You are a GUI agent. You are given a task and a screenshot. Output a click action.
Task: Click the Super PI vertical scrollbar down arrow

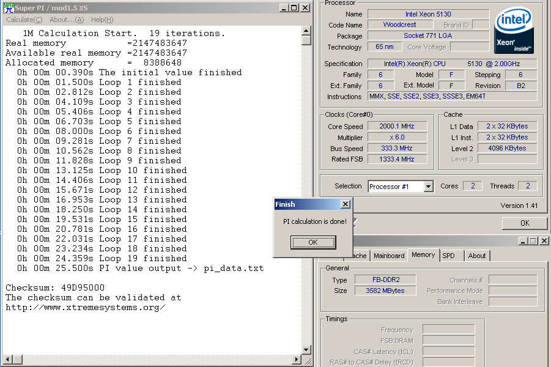tap(306, 350)
